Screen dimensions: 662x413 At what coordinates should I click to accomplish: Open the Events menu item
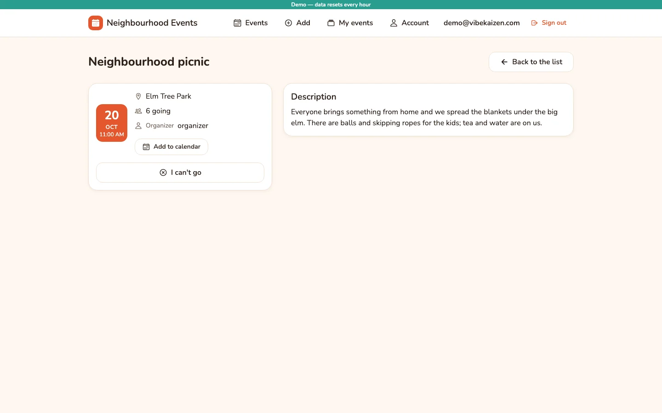pyautogui.click(x=251, y=23)
